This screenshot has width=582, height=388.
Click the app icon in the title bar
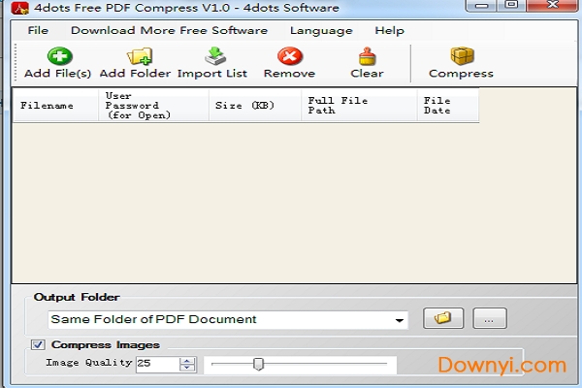click(x=19, y=8)
